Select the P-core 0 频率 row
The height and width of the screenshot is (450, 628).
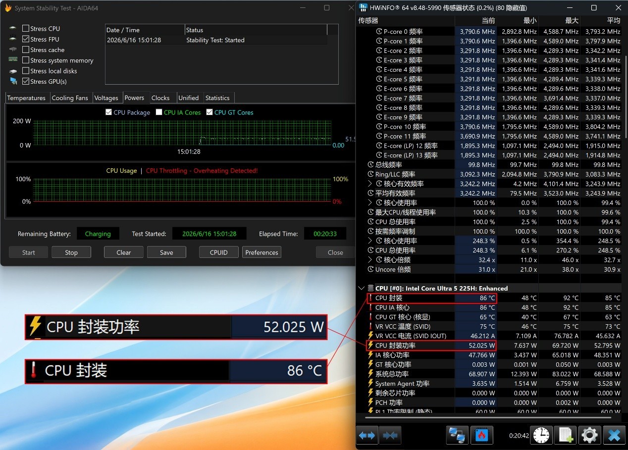[x=489, y=31]
